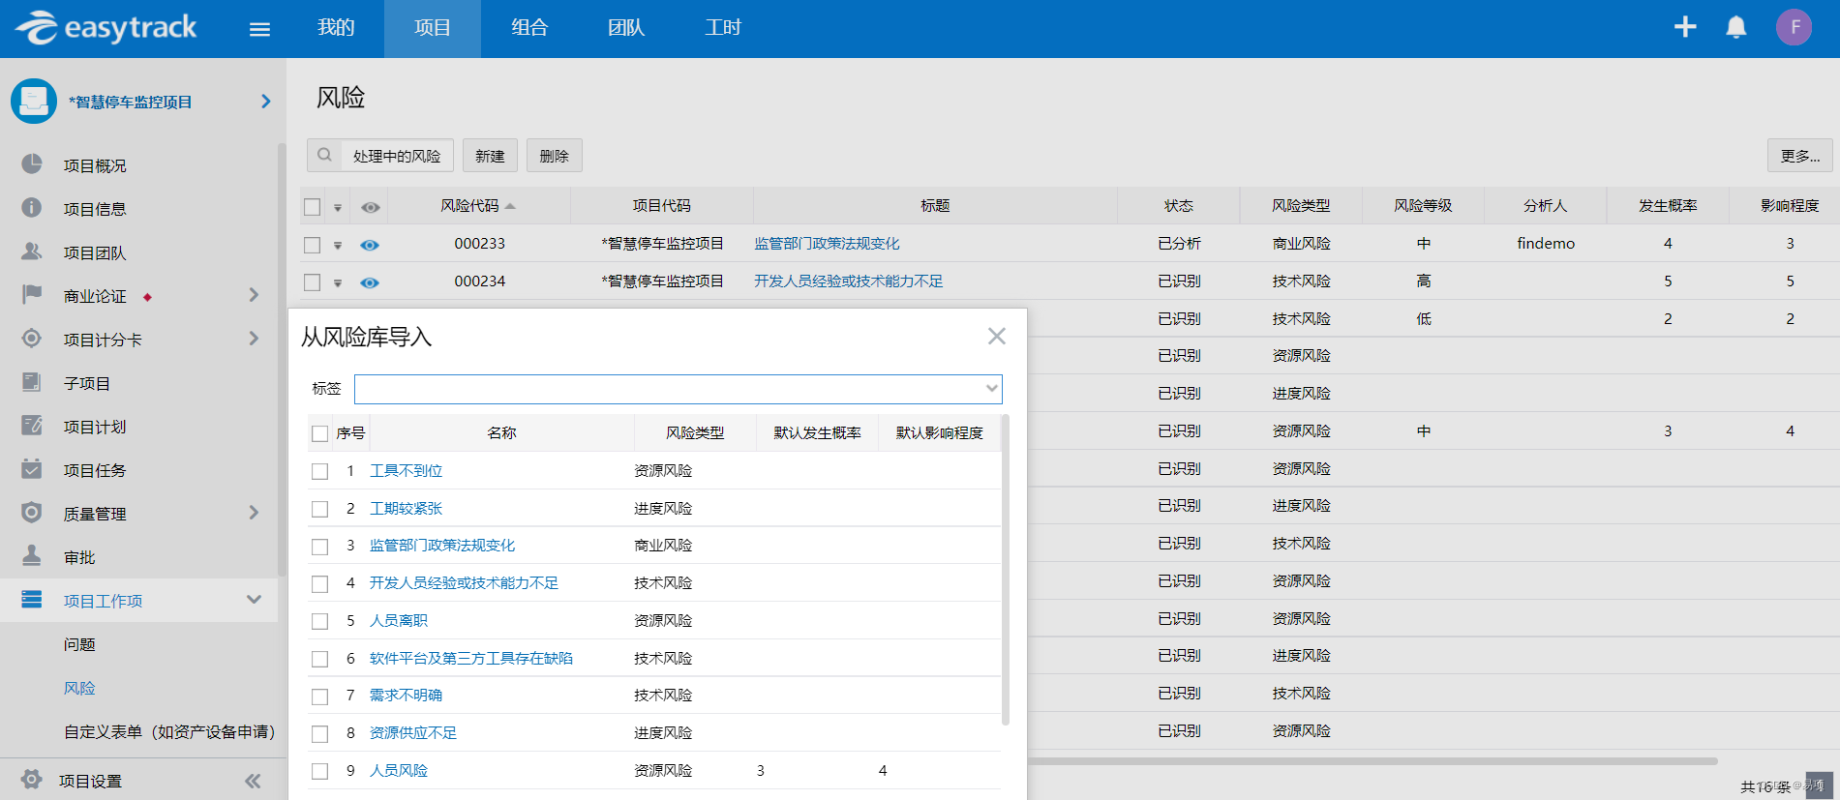
Task: Collapse sidebar with double chevron icon
Action: pyautogui.click(x=253, y=781)
